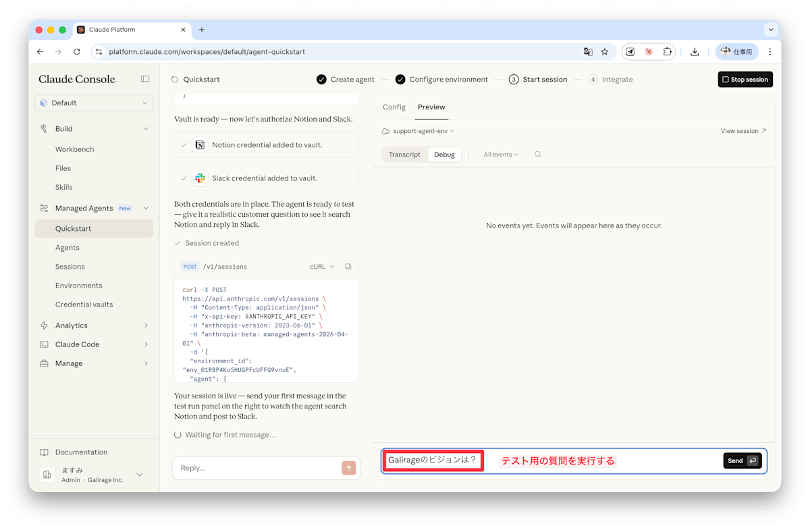The width and height of the screenshot is (810, 530).
Task: Click the Claude Console title
Action: pos(76,79)
